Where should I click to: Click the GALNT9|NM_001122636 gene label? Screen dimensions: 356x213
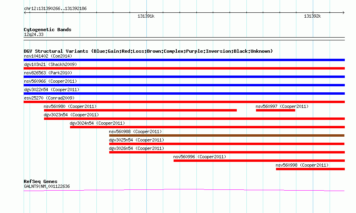pyautogui.click(x=47, y=187)
